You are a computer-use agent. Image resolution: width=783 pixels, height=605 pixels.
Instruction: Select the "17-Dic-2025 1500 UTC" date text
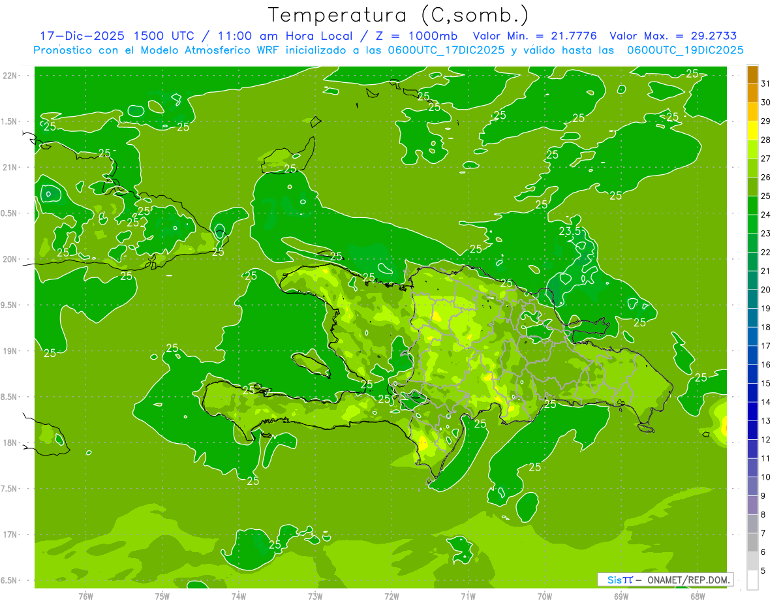click(x=117, y=36)
